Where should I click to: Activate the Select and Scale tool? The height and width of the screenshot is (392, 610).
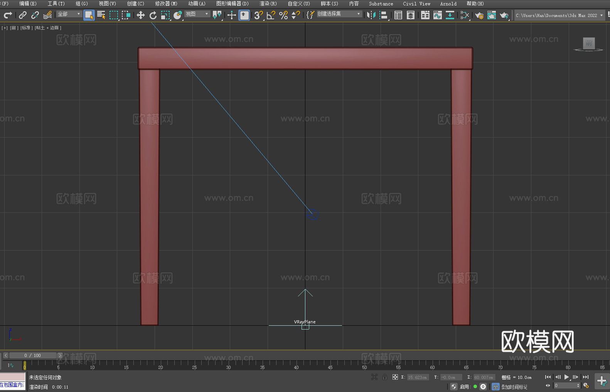point(165,15)
